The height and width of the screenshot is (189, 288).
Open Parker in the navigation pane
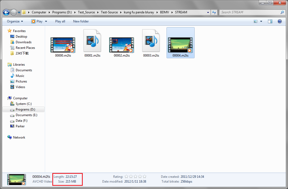click(20, 126)
